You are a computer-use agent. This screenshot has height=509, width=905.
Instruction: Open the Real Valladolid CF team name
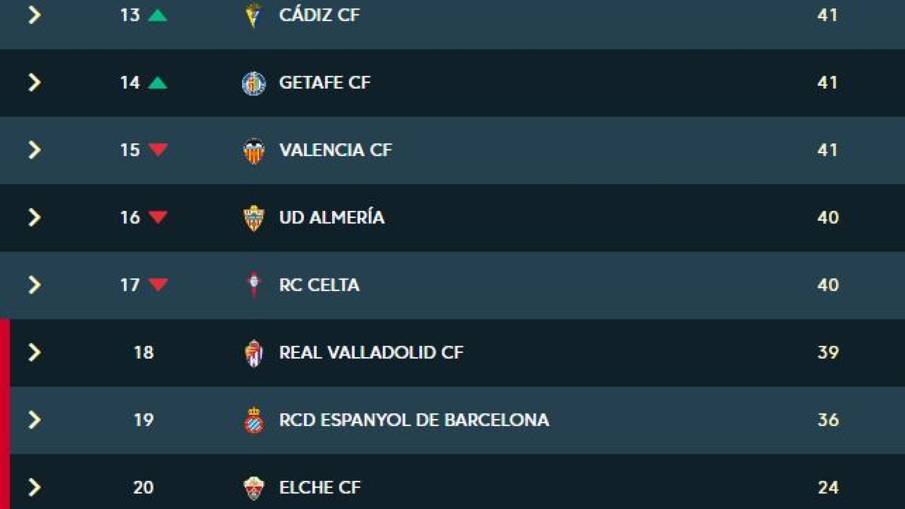pos(371,353)
